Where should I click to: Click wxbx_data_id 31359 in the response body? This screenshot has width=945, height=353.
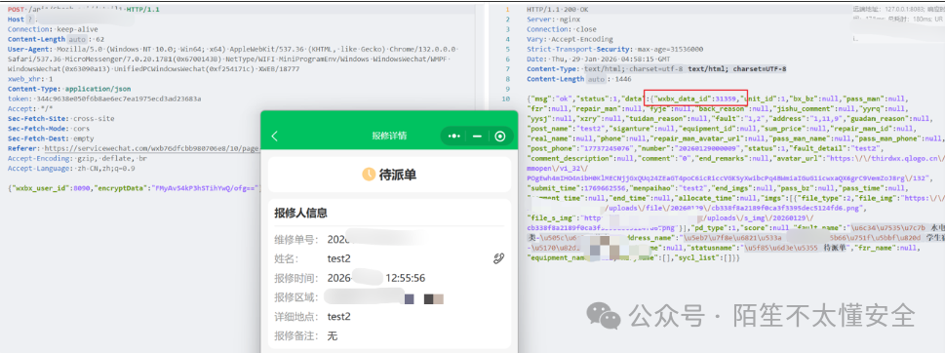pos(695,98)
